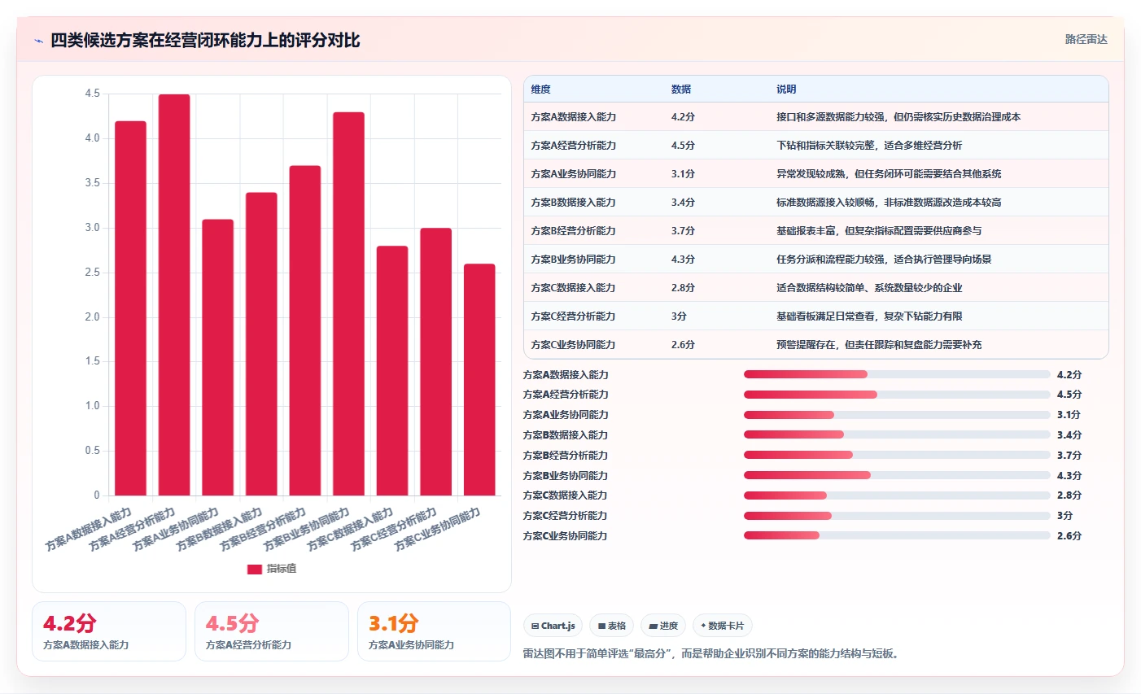Click the tallest chart bar for 方案A经营分析能力
Viewport: 1141px width, 694px height.
(x=174, y=295)
